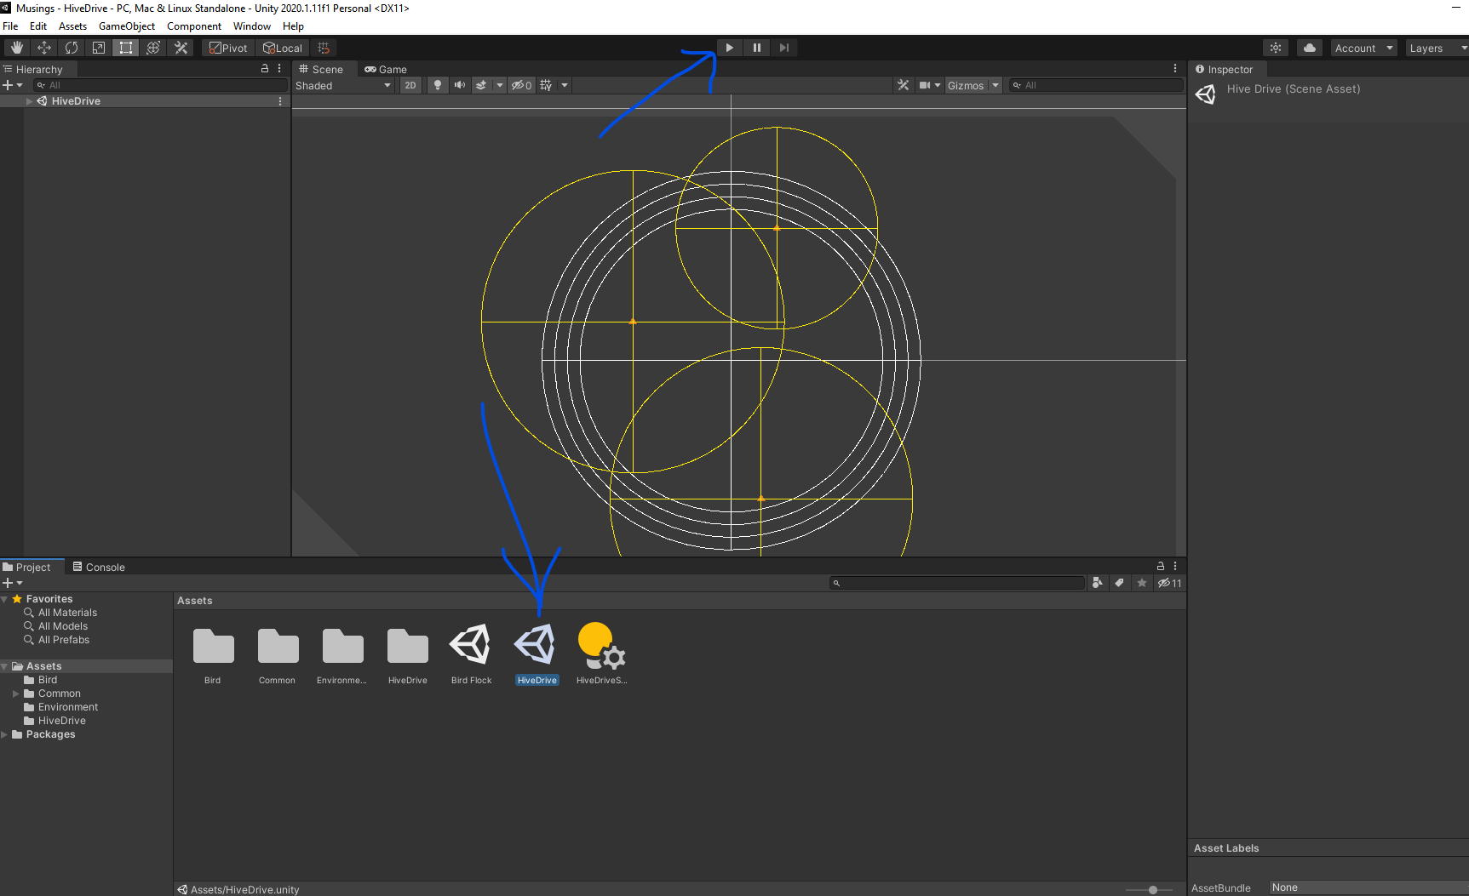The height and width of the screenshot is (896, 1469).
Task: Toggle grid snapping icon
Action: [x=324, y=48]
